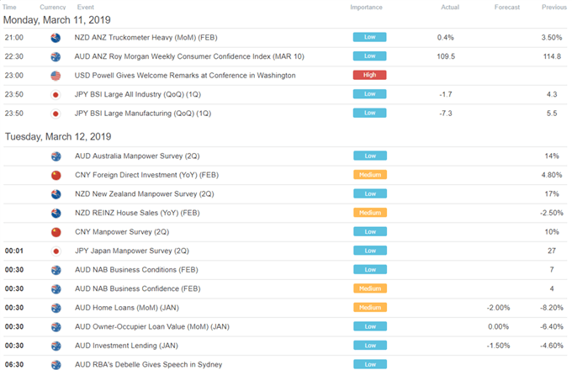Click the Low badge for Roy Morgan Consumer Confidence
The height and width of the screenshot is (370, 572).
tap(369, 55)
